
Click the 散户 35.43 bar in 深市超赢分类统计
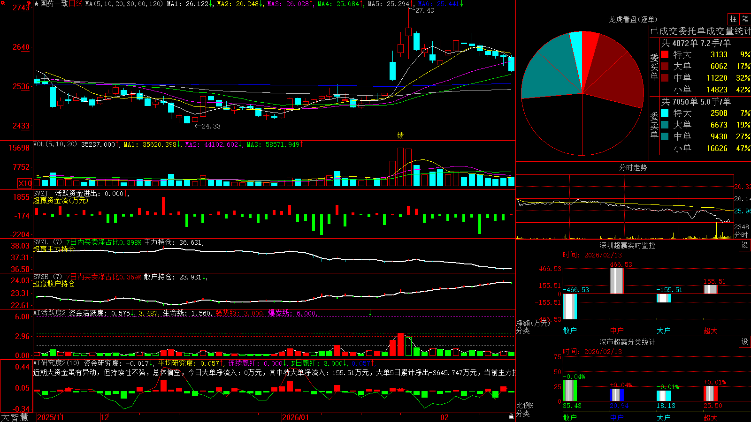pyautogui.click(x=570, y=391)
